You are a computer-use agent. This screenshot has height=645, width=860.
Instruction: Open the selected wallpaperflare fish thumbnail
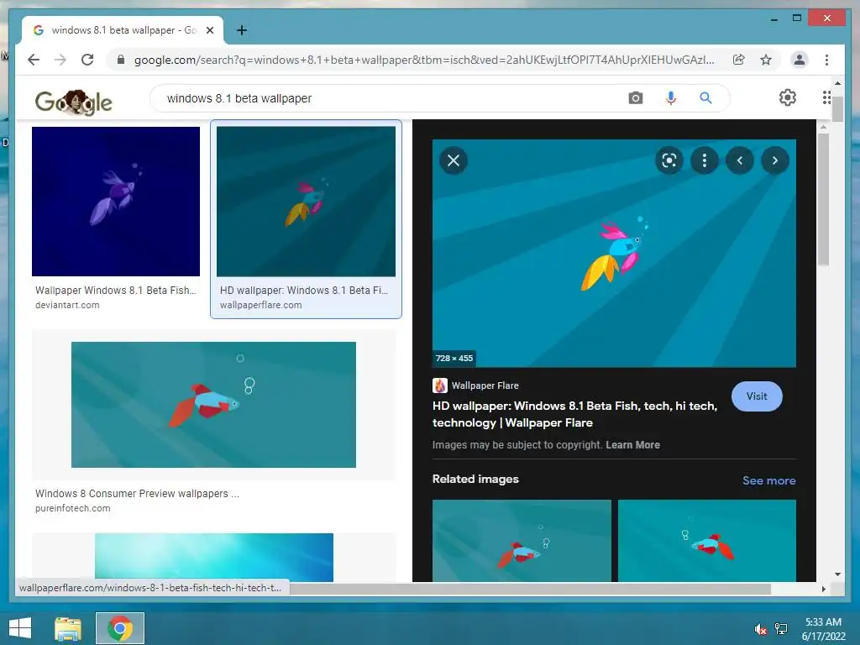click(306, 202)
